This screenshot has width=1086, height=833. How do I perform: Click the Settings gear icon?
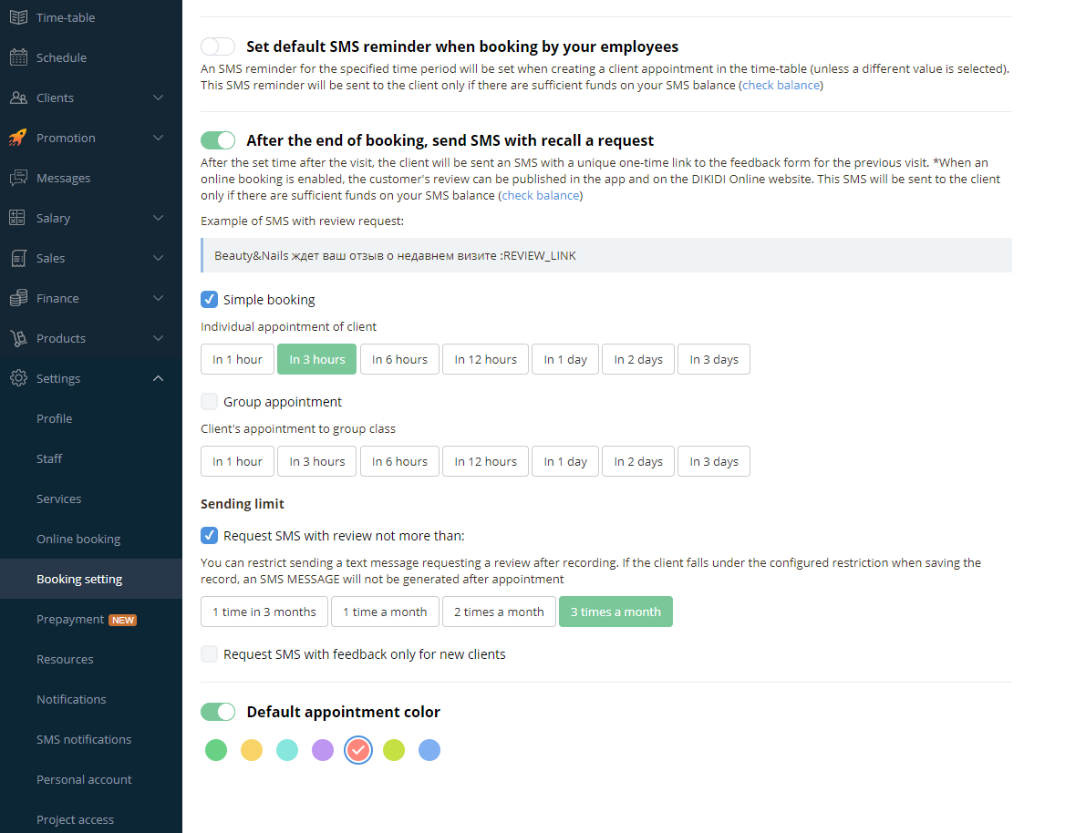[19, 379]
